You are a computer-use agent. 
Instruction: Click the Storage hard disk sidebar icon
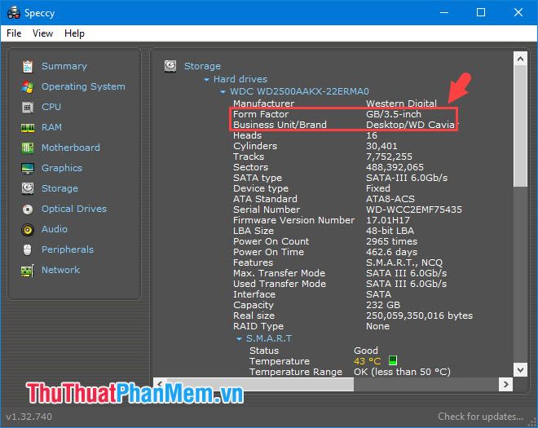tap(28, 188)
